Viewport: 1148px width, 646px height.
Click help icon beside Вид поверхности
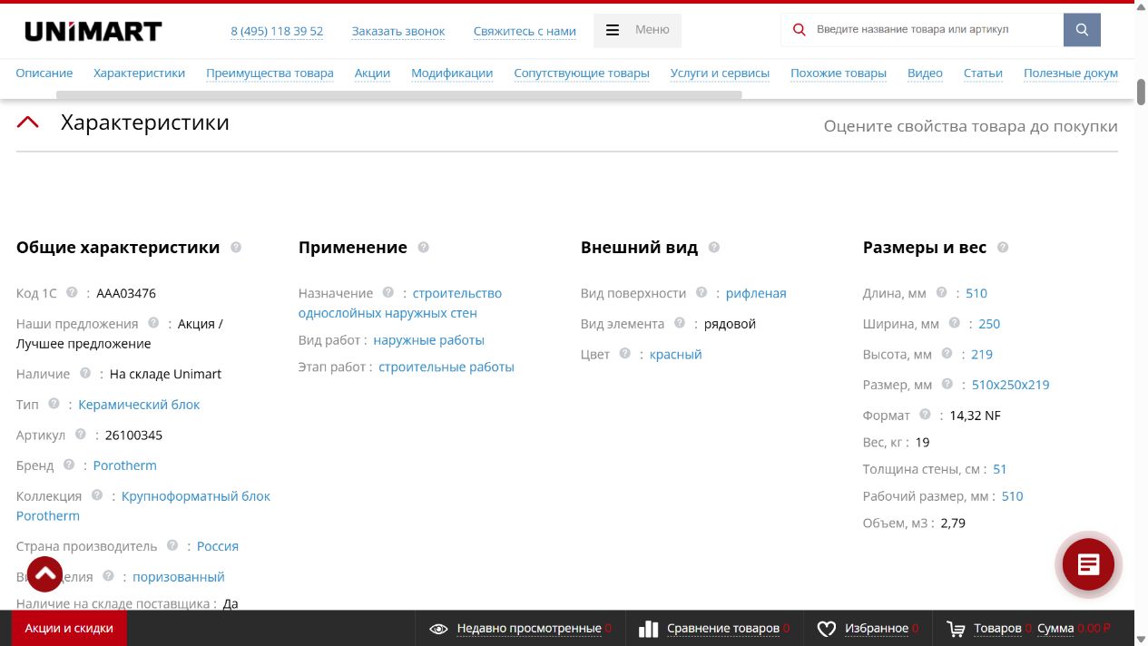(702, 292)
